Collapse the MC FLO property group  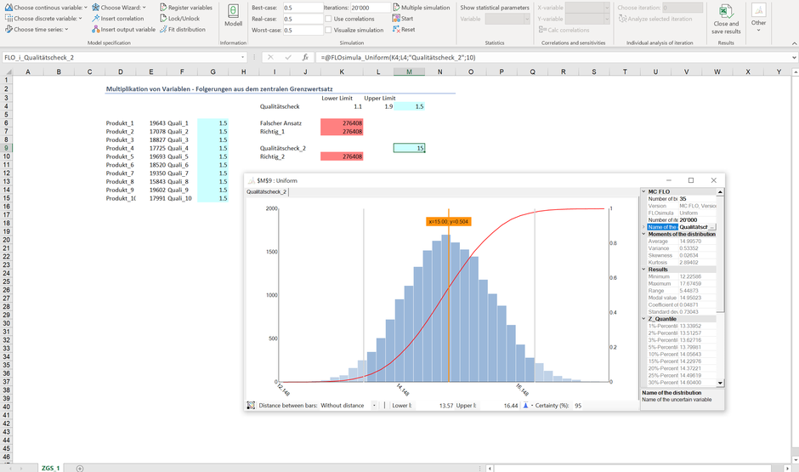(643, 191)
